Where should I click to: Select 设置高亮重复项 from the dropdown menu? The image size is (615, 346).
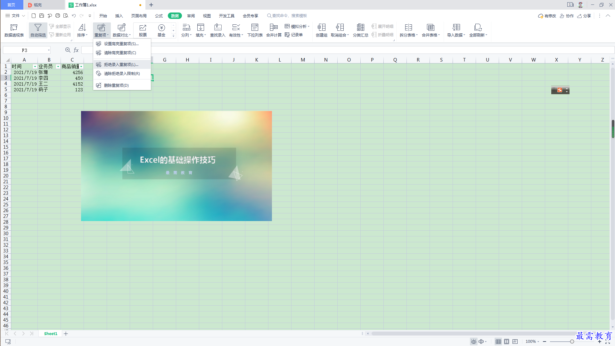122,44
